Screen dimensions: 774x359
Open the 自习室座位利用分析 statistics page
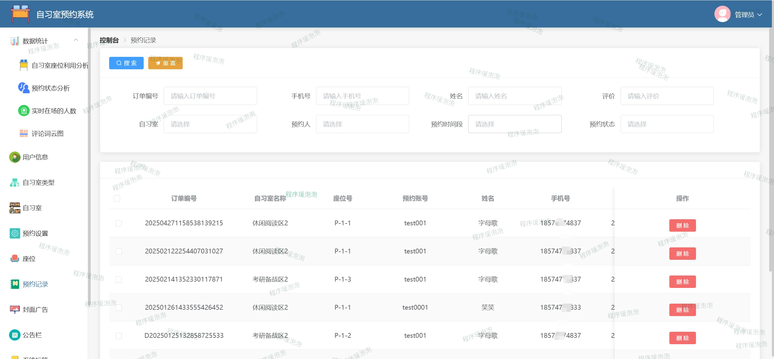click(x=59, y=65)
